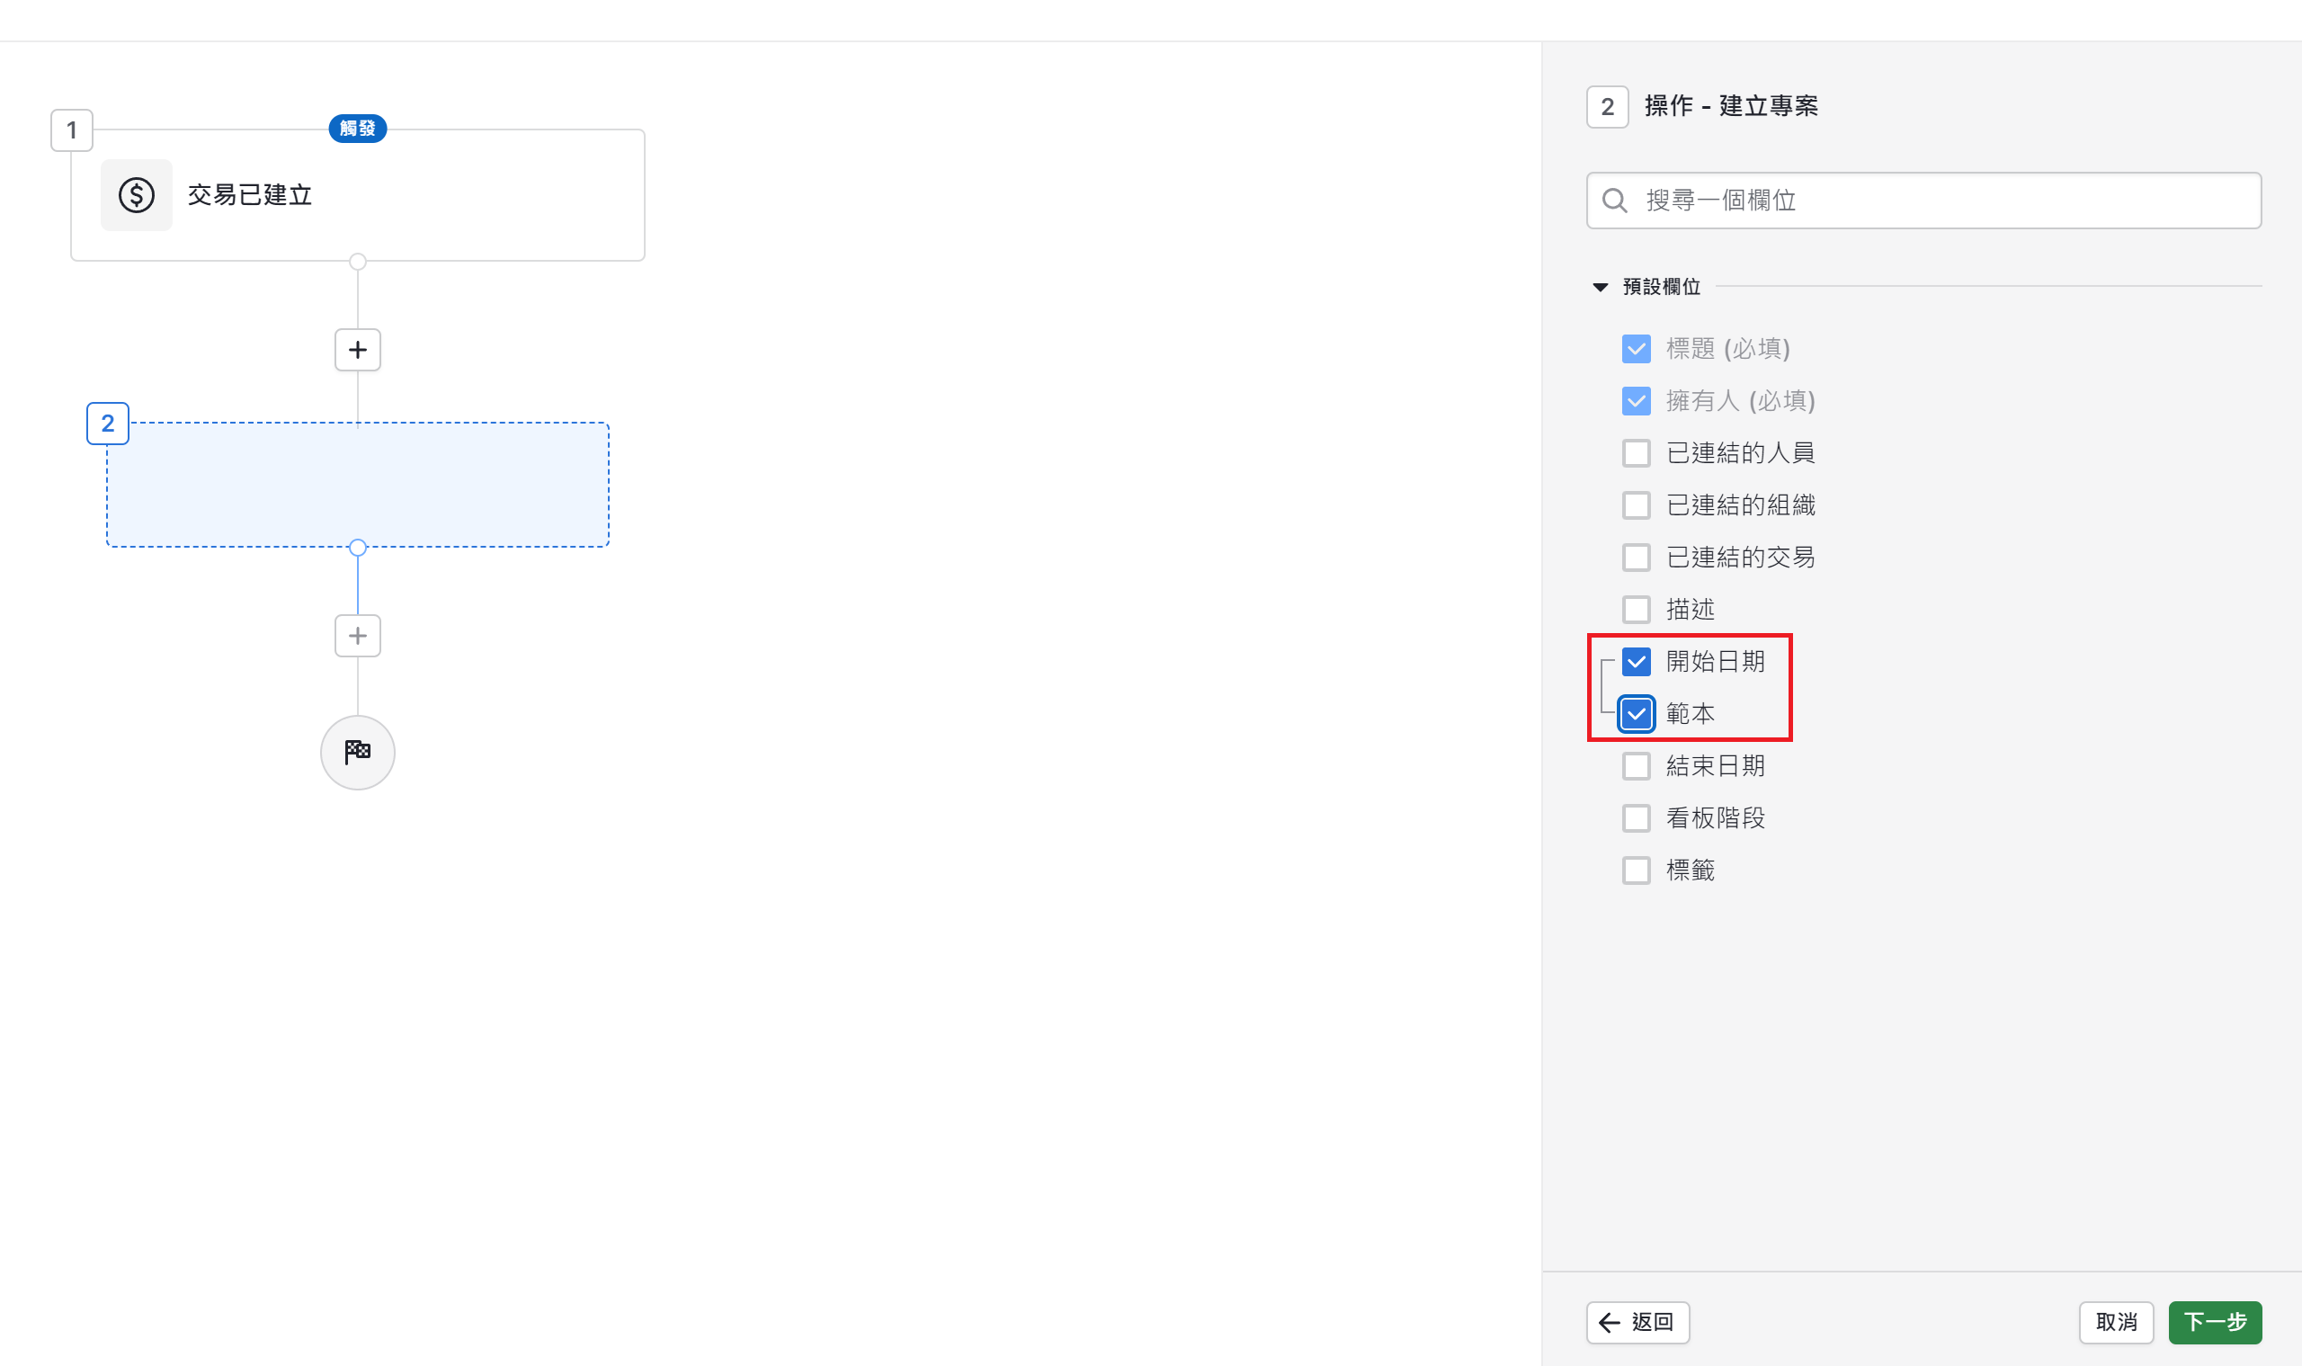The image size is (2302, 1366).
Task: Uncheck the 開始日期 checkbox
Action: click(x=1636, y=662)
